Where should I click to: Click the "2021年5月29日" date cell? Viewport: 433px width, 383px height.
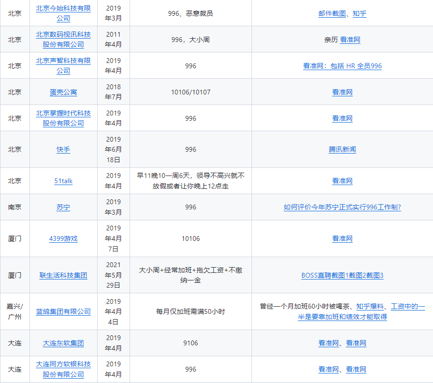pos(113,275)
